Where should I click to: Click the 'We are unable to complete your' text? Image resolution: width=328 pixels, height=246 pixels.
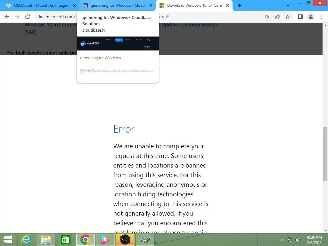[159, 146]
